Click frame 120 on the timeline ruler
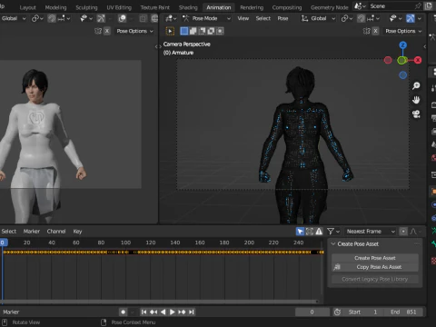436x327 pixels. click(151, 243)
